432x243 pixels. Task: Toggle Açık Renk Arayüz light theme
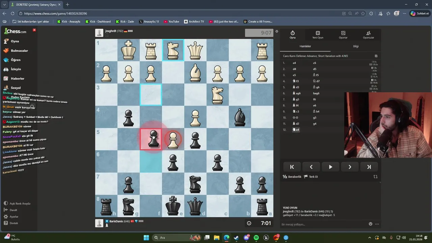pyautogui.click(x=17, y=204)
